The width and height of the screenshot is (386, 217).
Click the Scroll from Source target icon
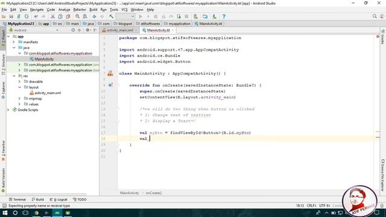[x=73, y=30]
